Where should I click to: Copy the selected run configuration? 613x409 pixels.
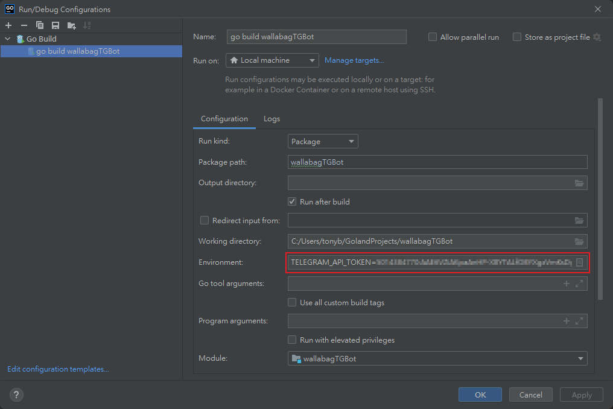tap(40, 25)
